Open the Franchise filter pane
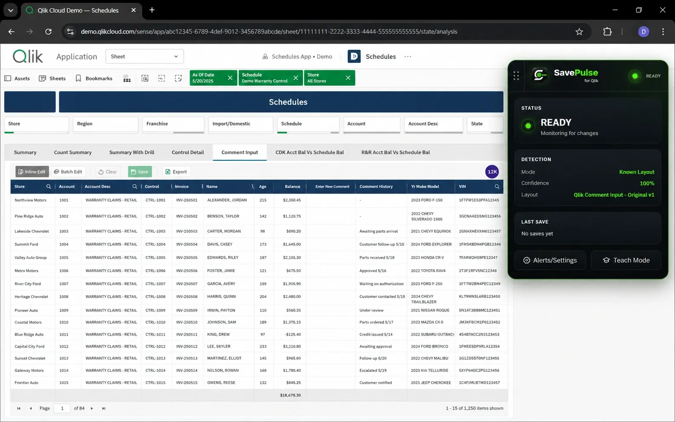This screenshot has height=422, width=675. pyautogui.click(x=173, y=125)
